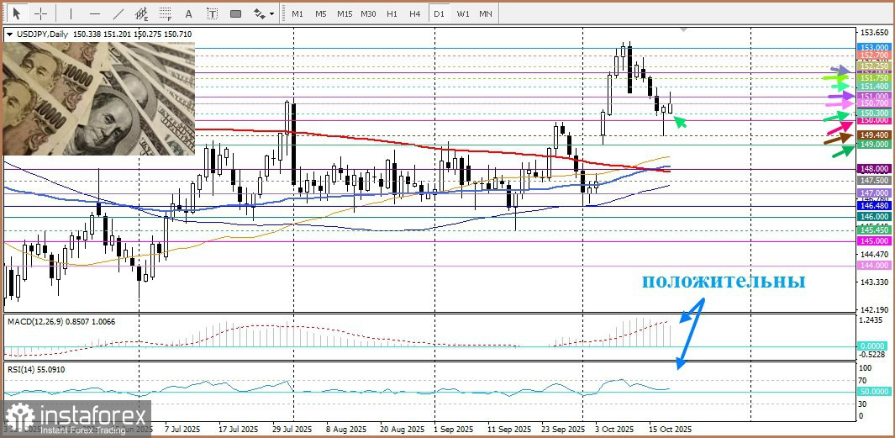This screenshot has width=895, height=438.
Task: Click the 144.000 price level label
Action: click(874, 266)
